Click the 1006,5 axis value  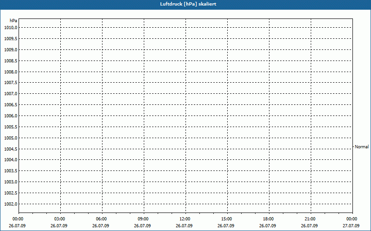11,105
